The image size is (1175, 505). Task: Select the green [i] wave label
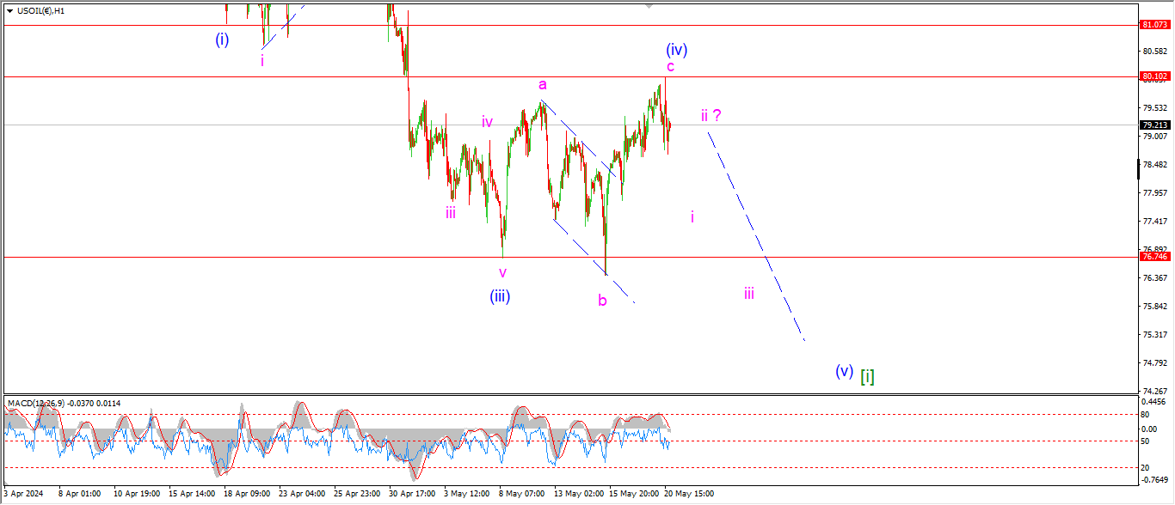(867, 375)
